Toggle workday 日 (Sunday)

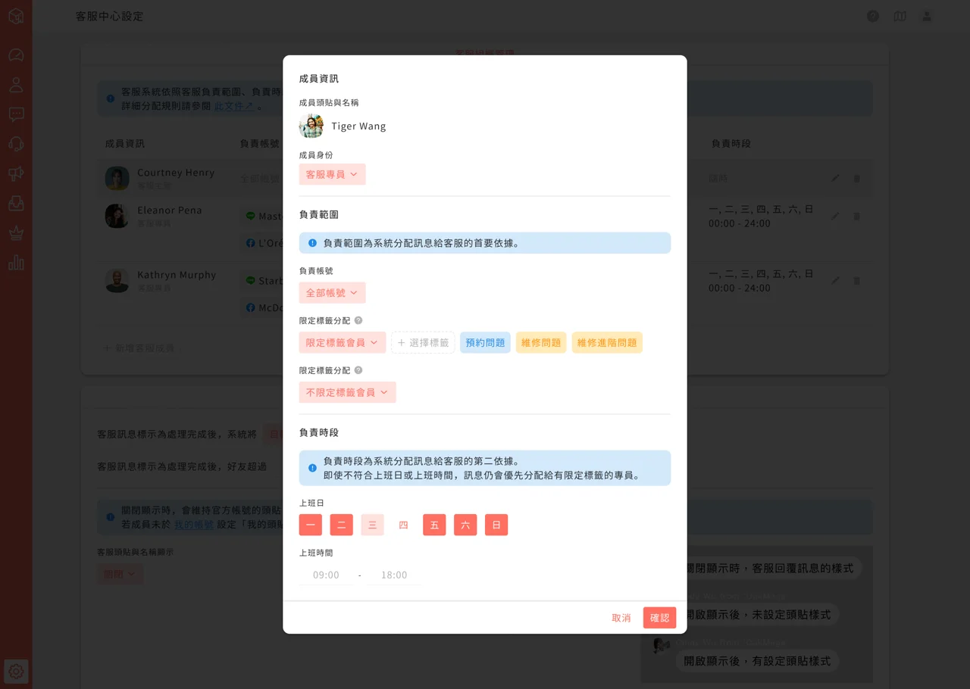[496, 525]
